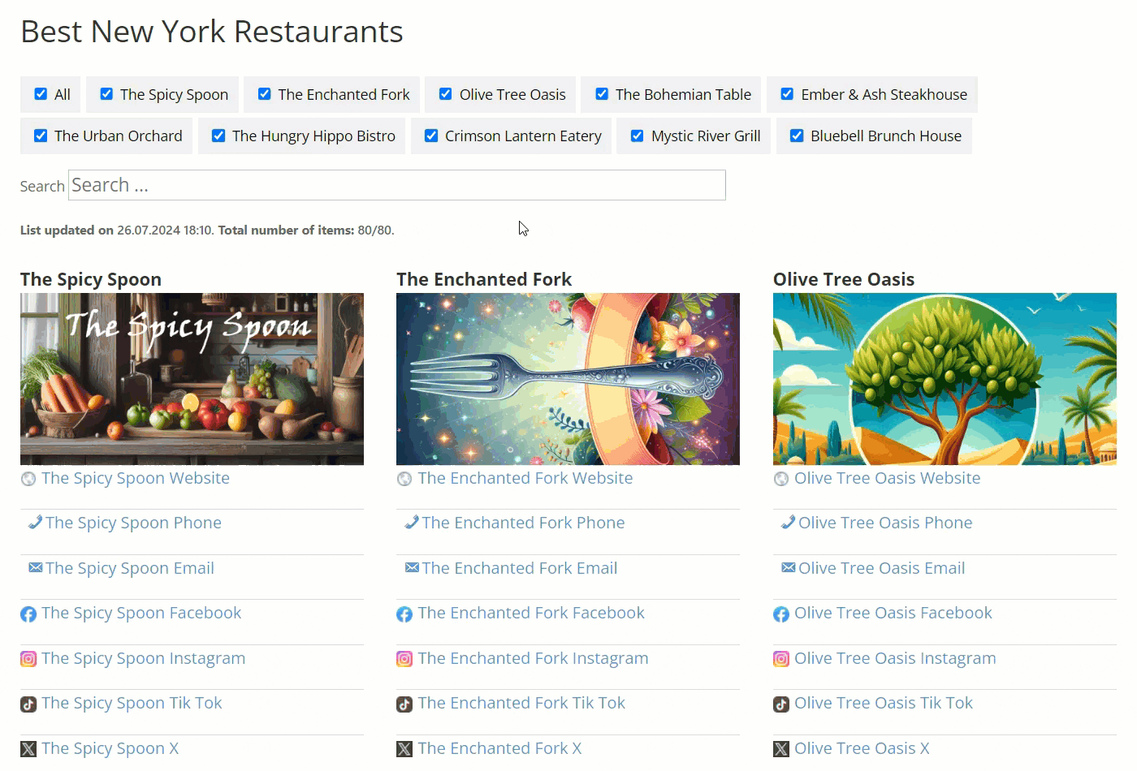Click the X icon for The Spicy Spoon

28,749
